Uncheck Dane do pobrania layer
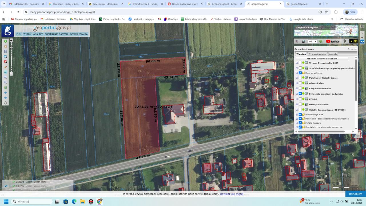Image resolution: width=366 pixels, height=206 pixels. (x=300, y=73)
